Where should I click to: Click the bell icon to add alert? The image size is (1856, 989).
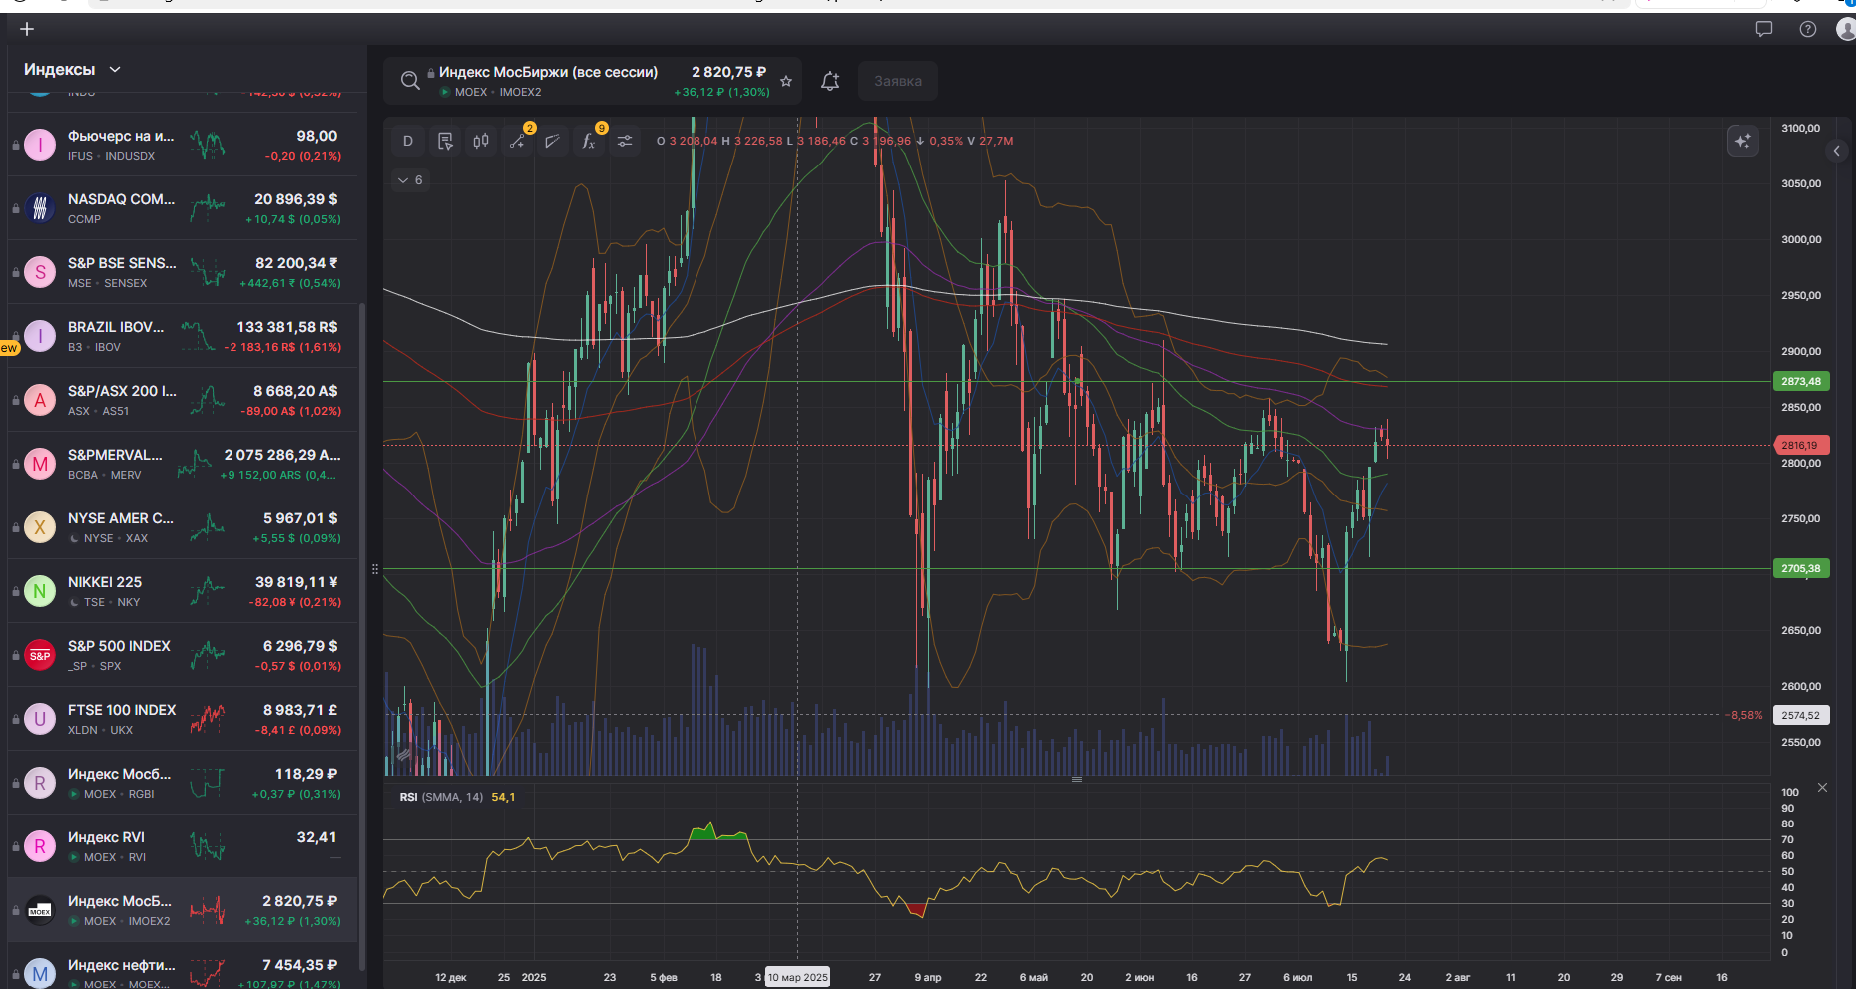point(830,81)
